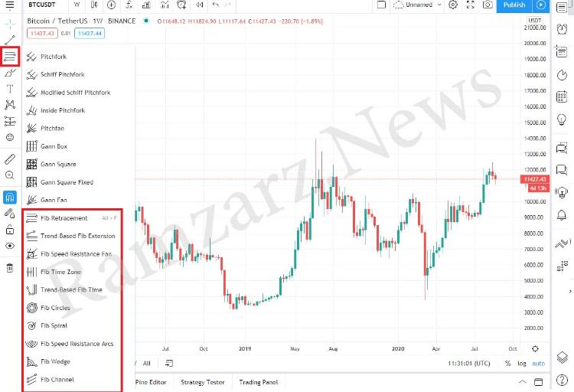Choose Schiff Pitchfork tool

[x=78, y=74]
